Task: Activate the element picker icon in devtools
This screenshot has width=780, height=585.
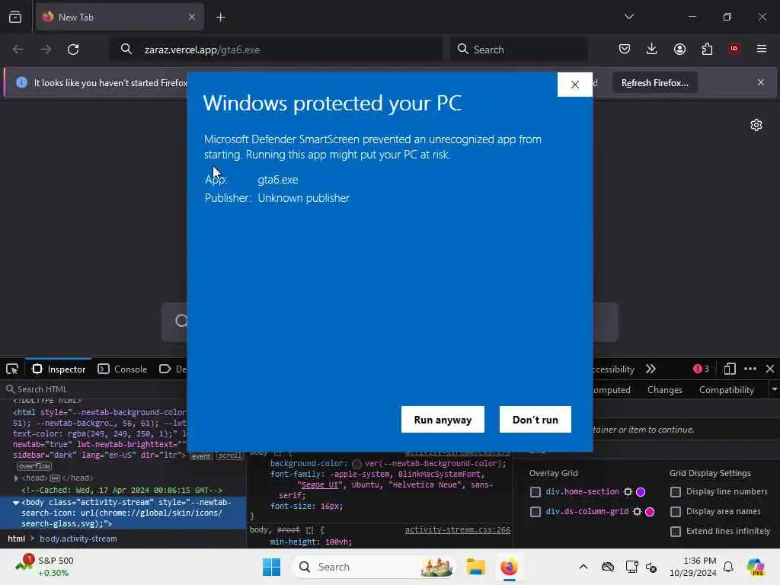Action: 12,369
